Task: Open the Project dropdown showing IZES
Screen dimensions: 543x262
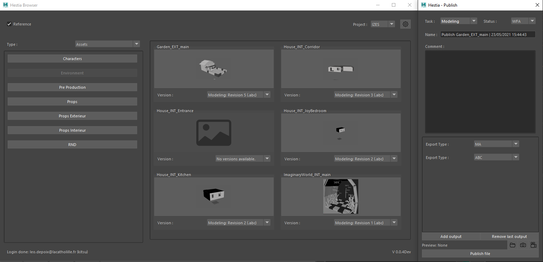Action: click(x=383, y=24)
